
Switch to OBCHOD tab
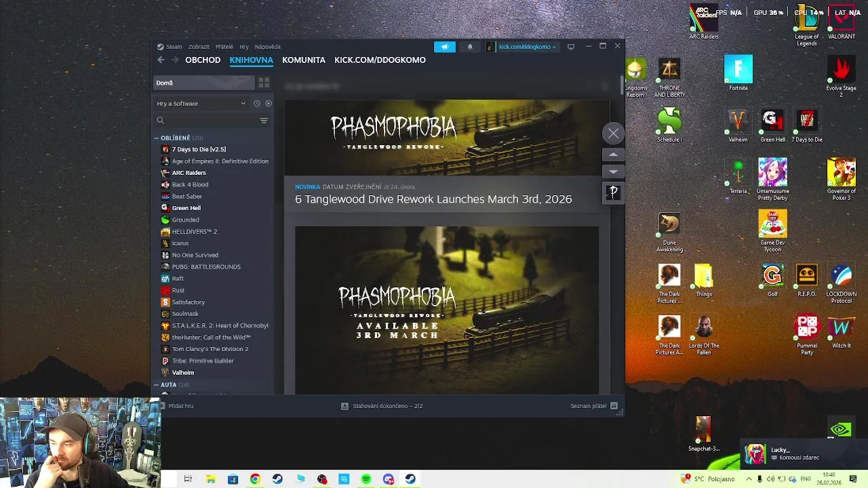pos(203,60)
